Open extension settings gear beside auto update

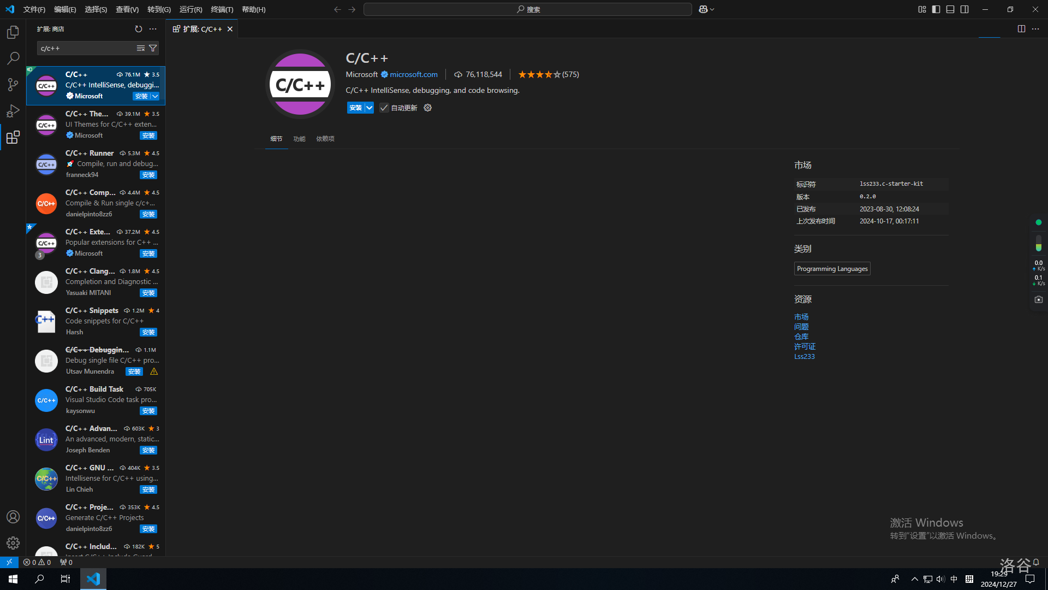pos(428,108)
